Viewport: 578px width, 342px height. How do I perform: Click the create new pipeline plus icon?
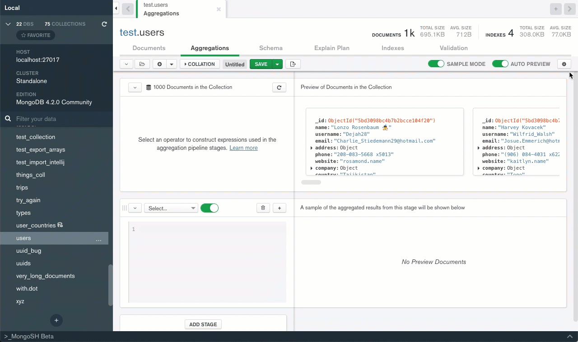[x=159, y=64]
